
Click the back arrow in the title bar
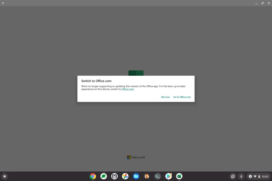coord(3,3)
